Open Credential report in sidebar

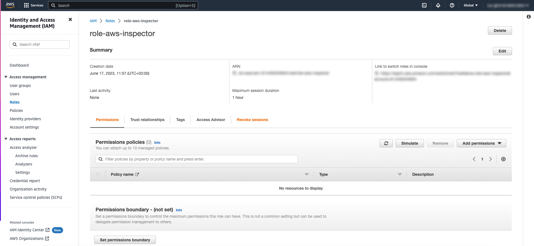(25, 181)
